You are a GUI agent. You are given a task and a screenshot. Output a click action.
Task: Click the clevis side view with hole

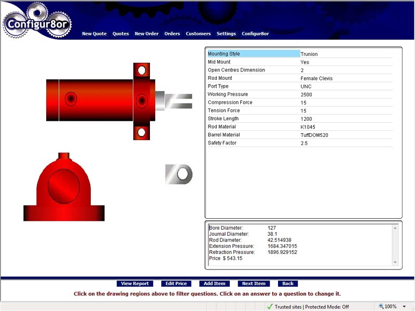[x=179, y=174]
